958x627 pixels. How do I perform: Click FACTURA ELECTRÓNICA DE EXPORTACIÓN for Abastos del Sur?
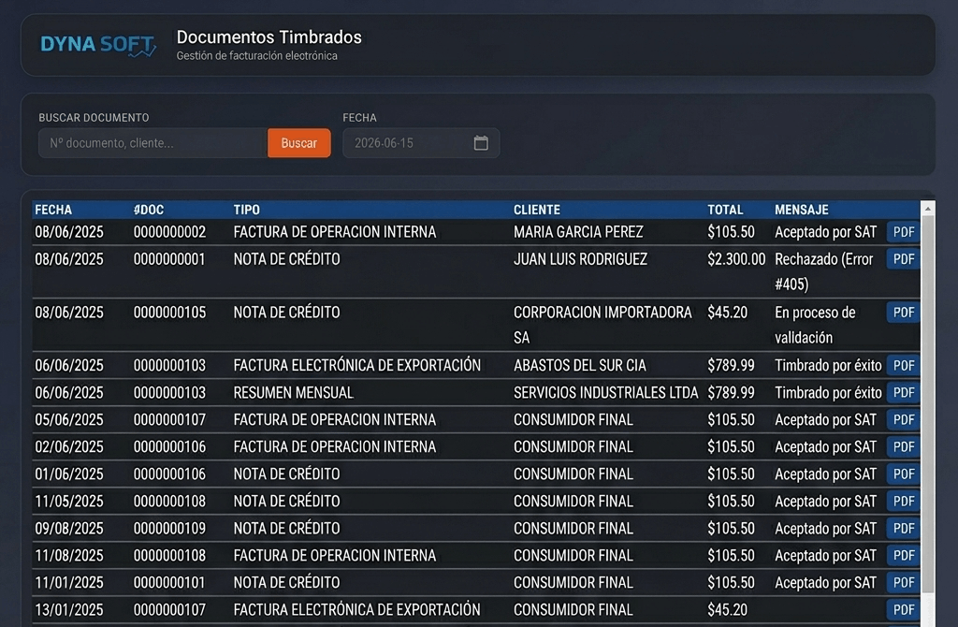pyautogui.click(x=356, y=366)
